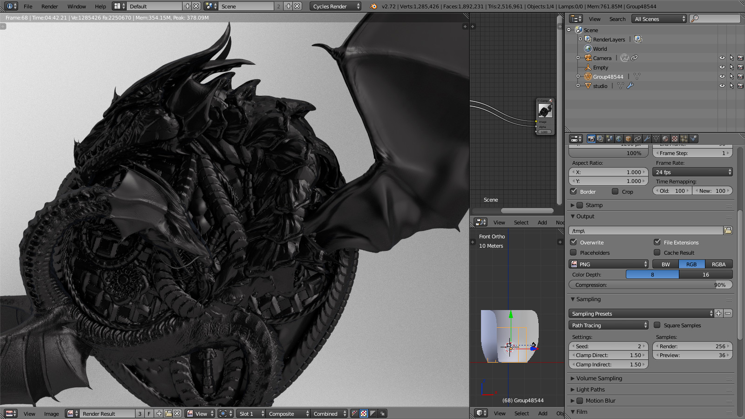Open the Material properties tab (sphere icon)
Screen dimensions: 745x419
coord(665,139)
